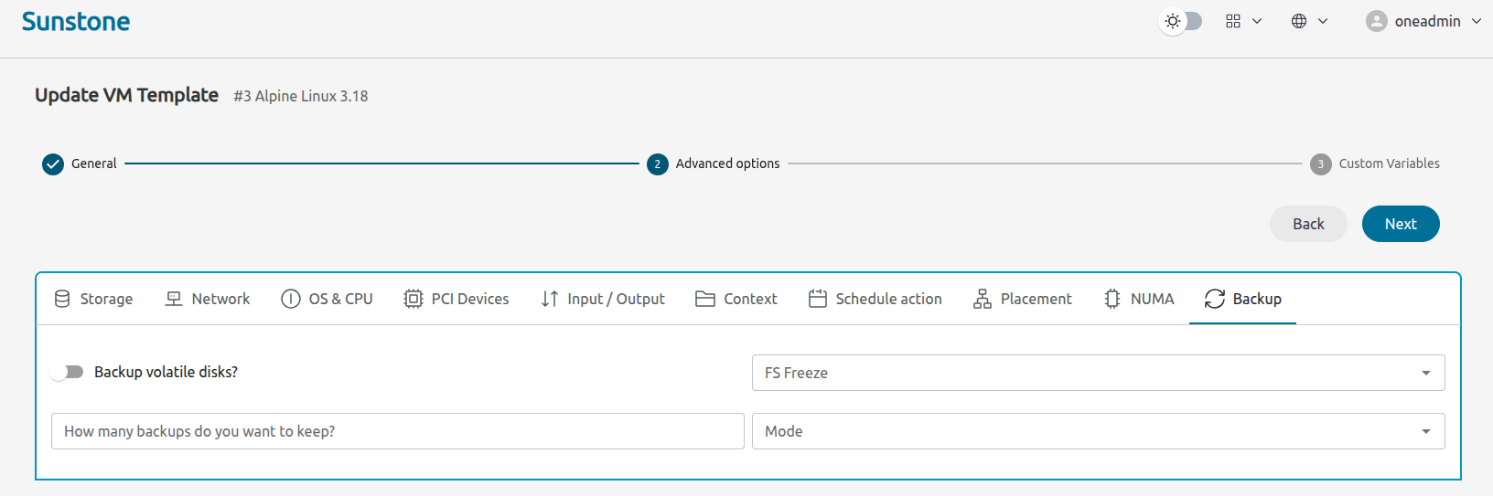Click the Storage database icon
Image resolution: width=1493 pixels, height=496 pixels.
click(x=62, y=299)
